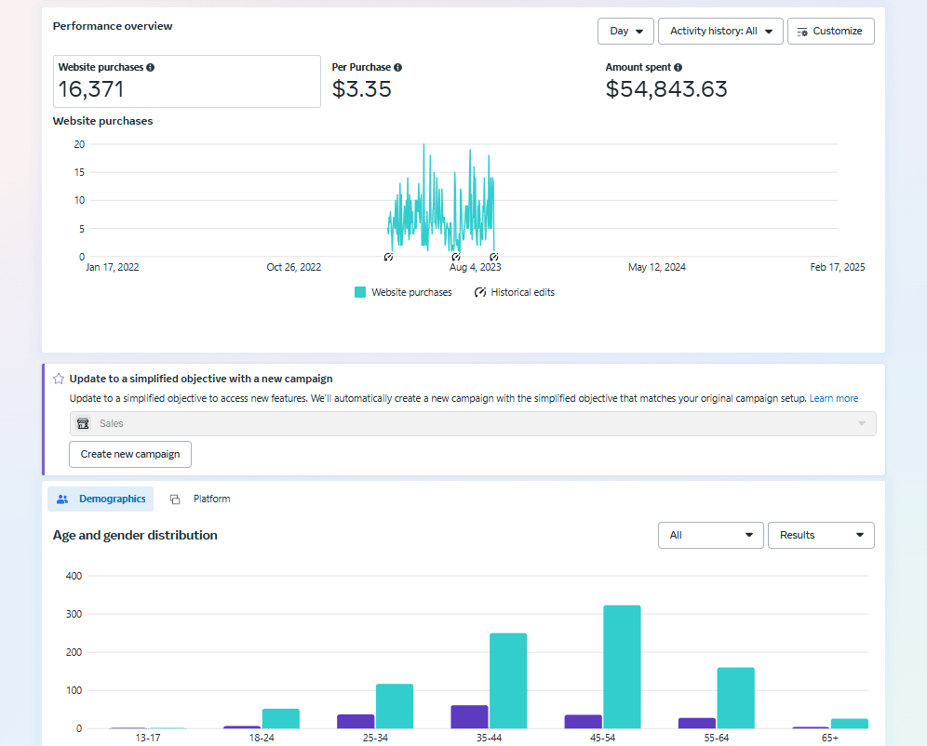
Task: Click info icon next to Amount spent
Action: (x=678, y=67)
